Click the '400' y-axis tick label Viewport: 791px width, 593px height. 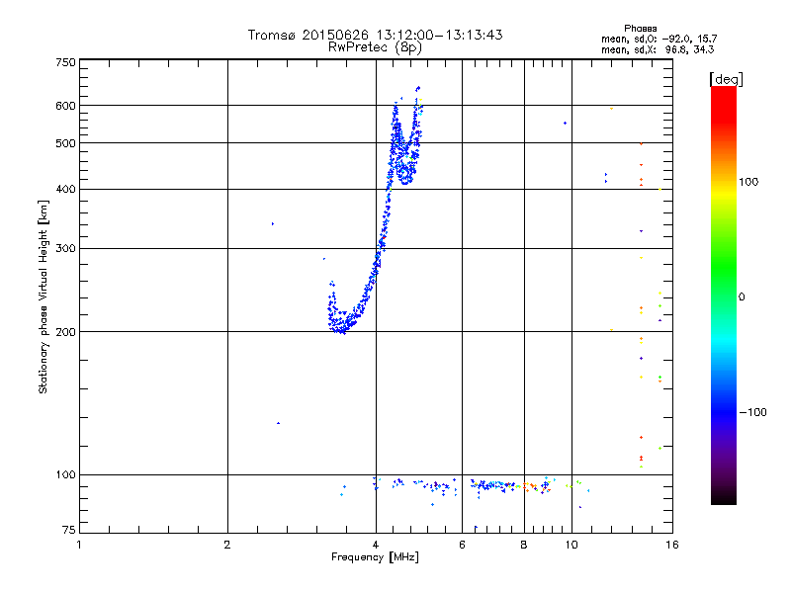pos(66,189)
